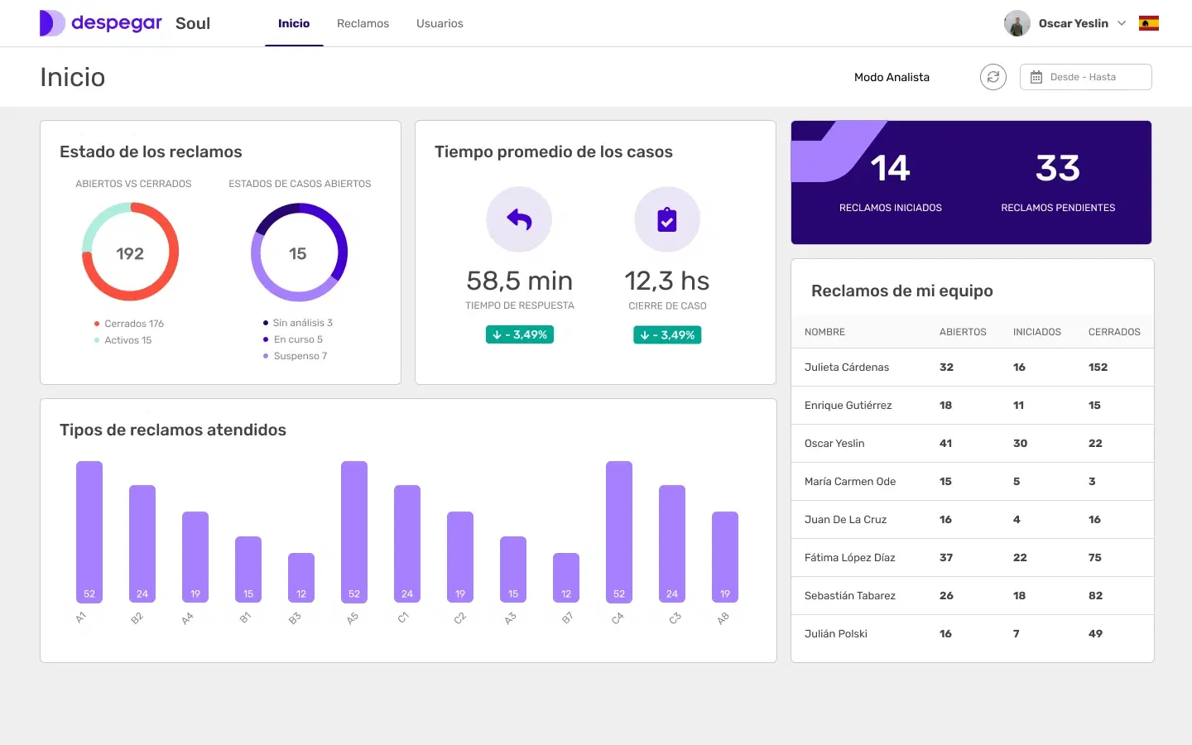
Task: Select the Spanish flag language icon
Action: (x=1149, y=23)
